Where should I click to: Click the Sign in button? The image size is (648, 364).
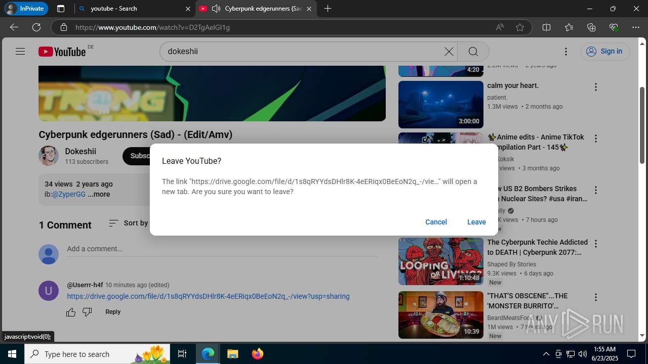[x=604, y=51]
